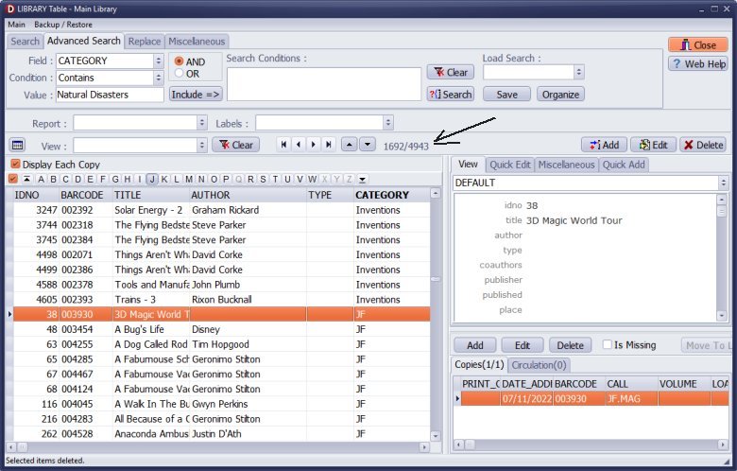Switch to the Quick Edit tab
737x471 pixels.
coord(510,165)
